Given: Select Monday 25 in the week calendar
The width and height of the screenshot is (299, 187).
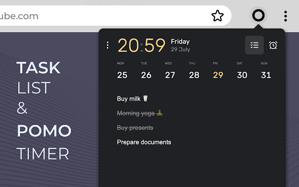Looking at the screenshot, I should (122, 71).
